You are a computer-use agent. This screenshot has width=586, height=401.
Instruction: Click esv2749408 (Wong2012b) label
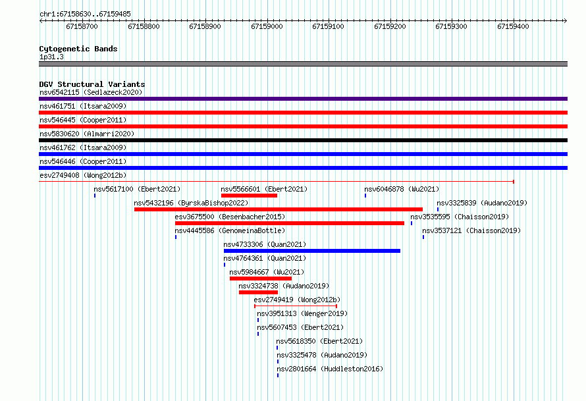click(x=83, y=175)
